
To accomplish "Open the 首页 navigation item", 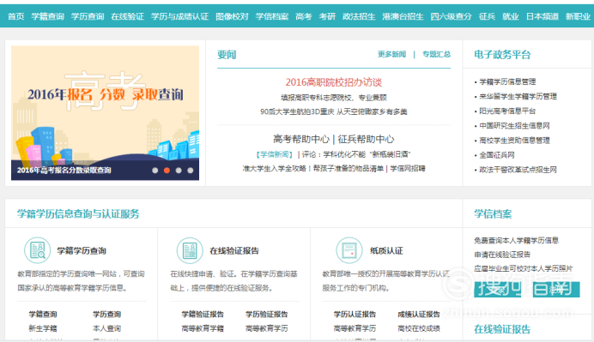I will click(x=16, y=16).
